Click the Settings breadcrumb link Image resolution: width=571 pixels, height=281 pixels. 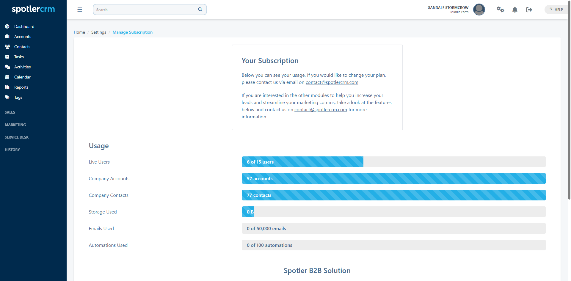tap(98, 32)
